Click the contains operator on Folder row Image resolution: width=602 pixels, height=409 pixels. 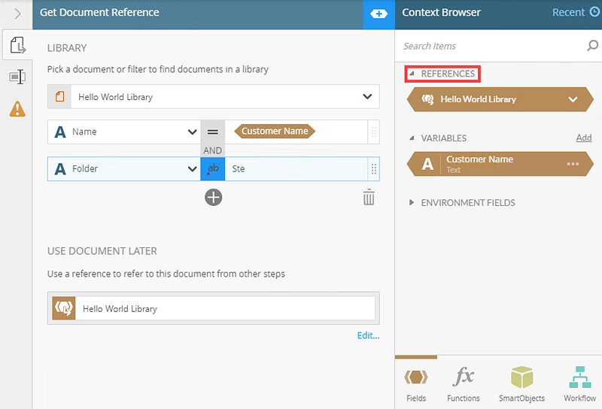pos(213,168)
